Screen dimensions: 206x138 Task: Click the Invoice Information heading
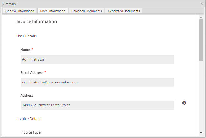pos(36,22)
